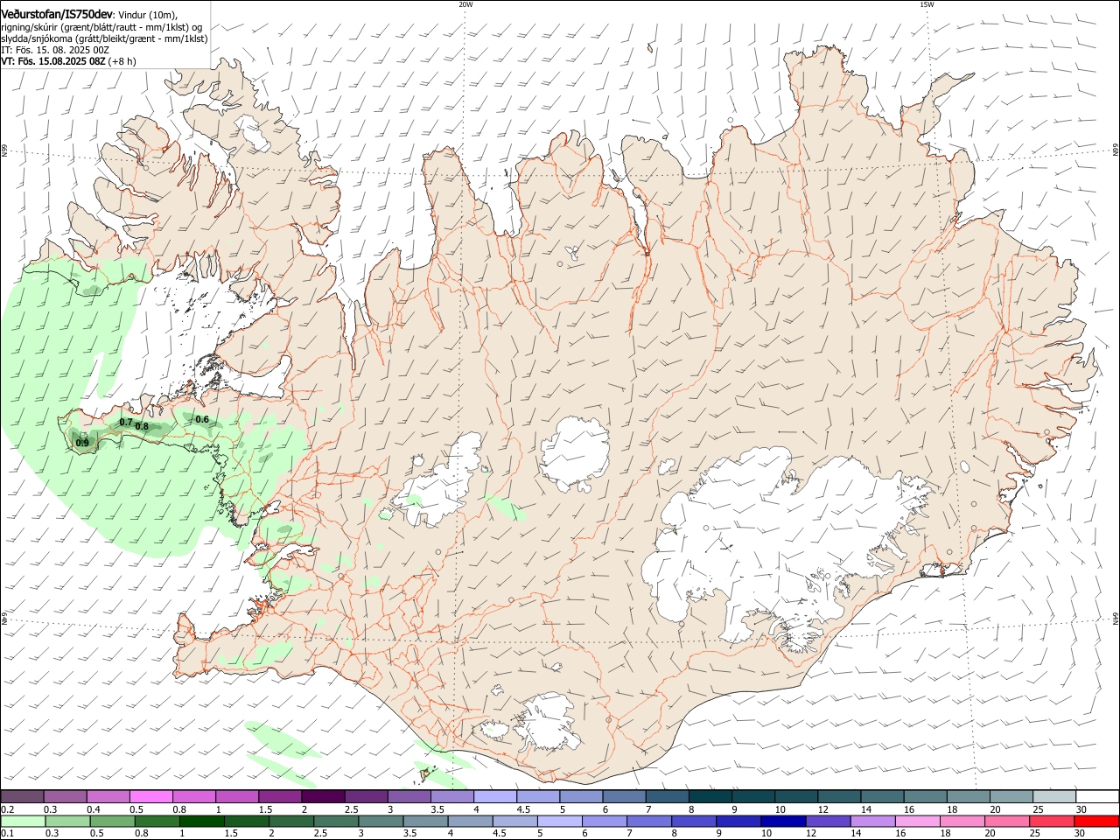Pick the snow legend swatch labelled 14
1120x840 pixels.
(883, 796)
